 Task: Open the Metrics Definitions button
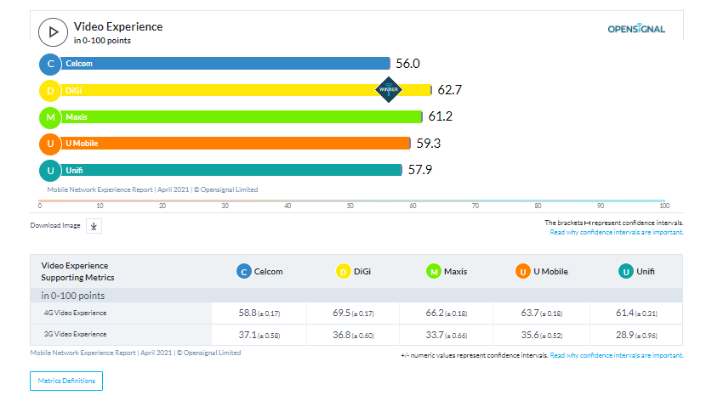(x=66, y=381)
